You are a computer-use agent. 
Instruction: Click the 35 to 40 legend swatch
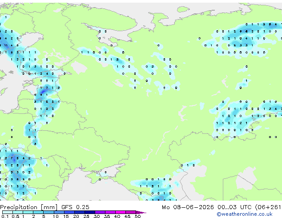tap(110, 212)
